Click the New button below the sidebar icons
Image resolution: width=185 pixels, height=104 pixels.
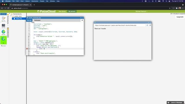pyautogui.click(x=3, y=46)
